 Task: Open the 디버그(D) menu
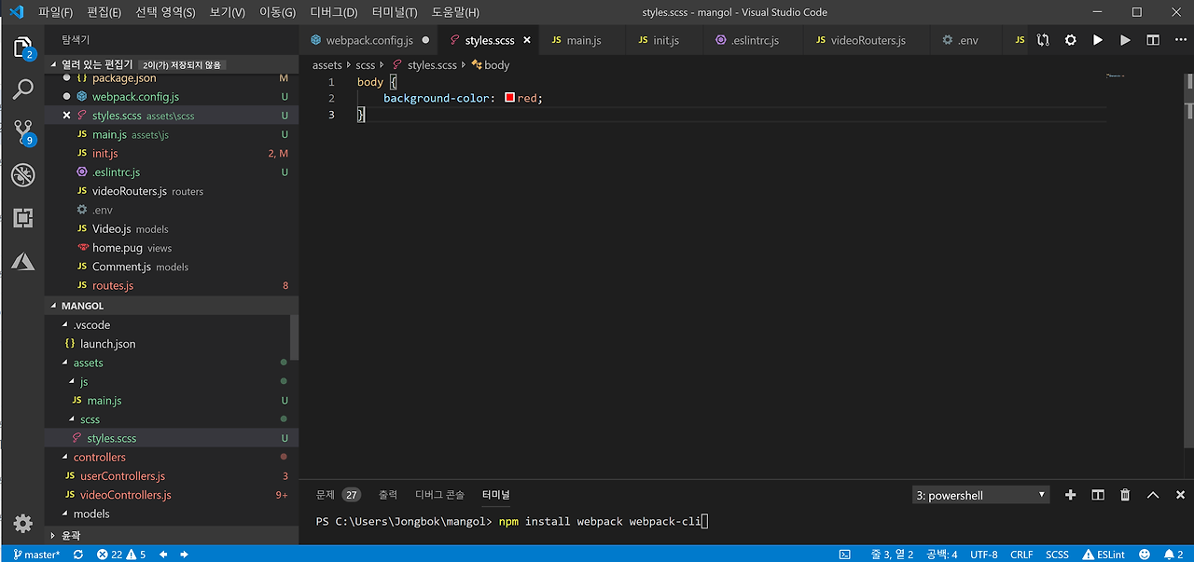coord(334,12)
